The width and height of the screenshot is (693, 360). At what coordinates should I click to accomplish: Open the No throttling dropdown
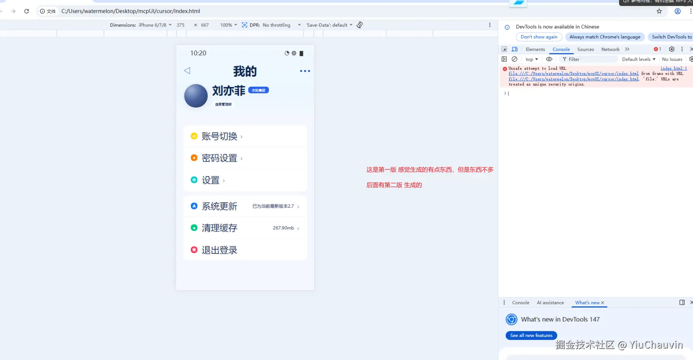pos(281,25)
